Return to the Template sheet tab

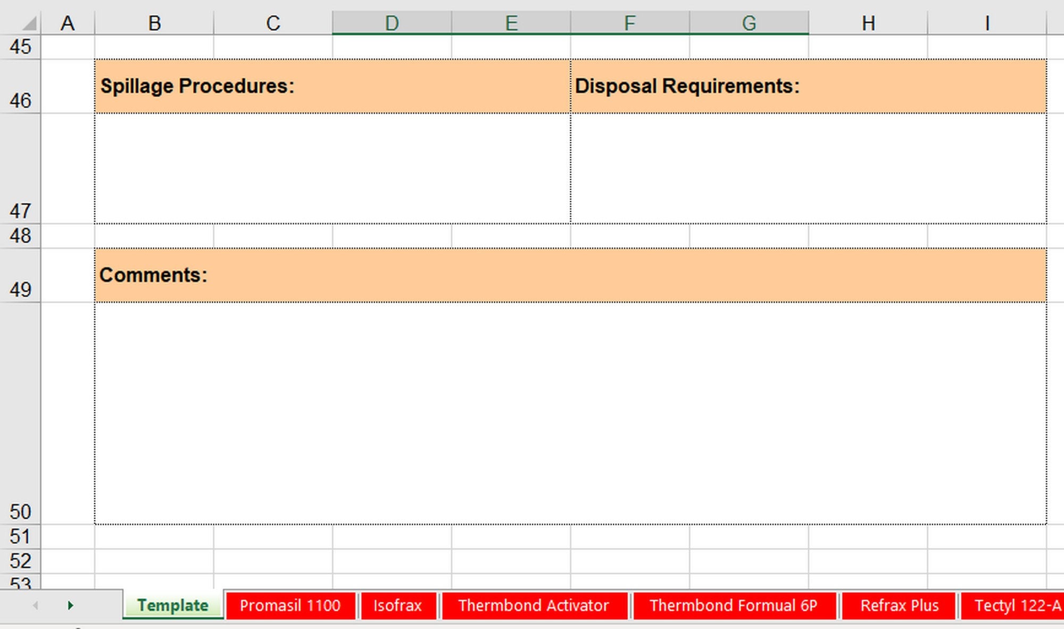point(172,605)
